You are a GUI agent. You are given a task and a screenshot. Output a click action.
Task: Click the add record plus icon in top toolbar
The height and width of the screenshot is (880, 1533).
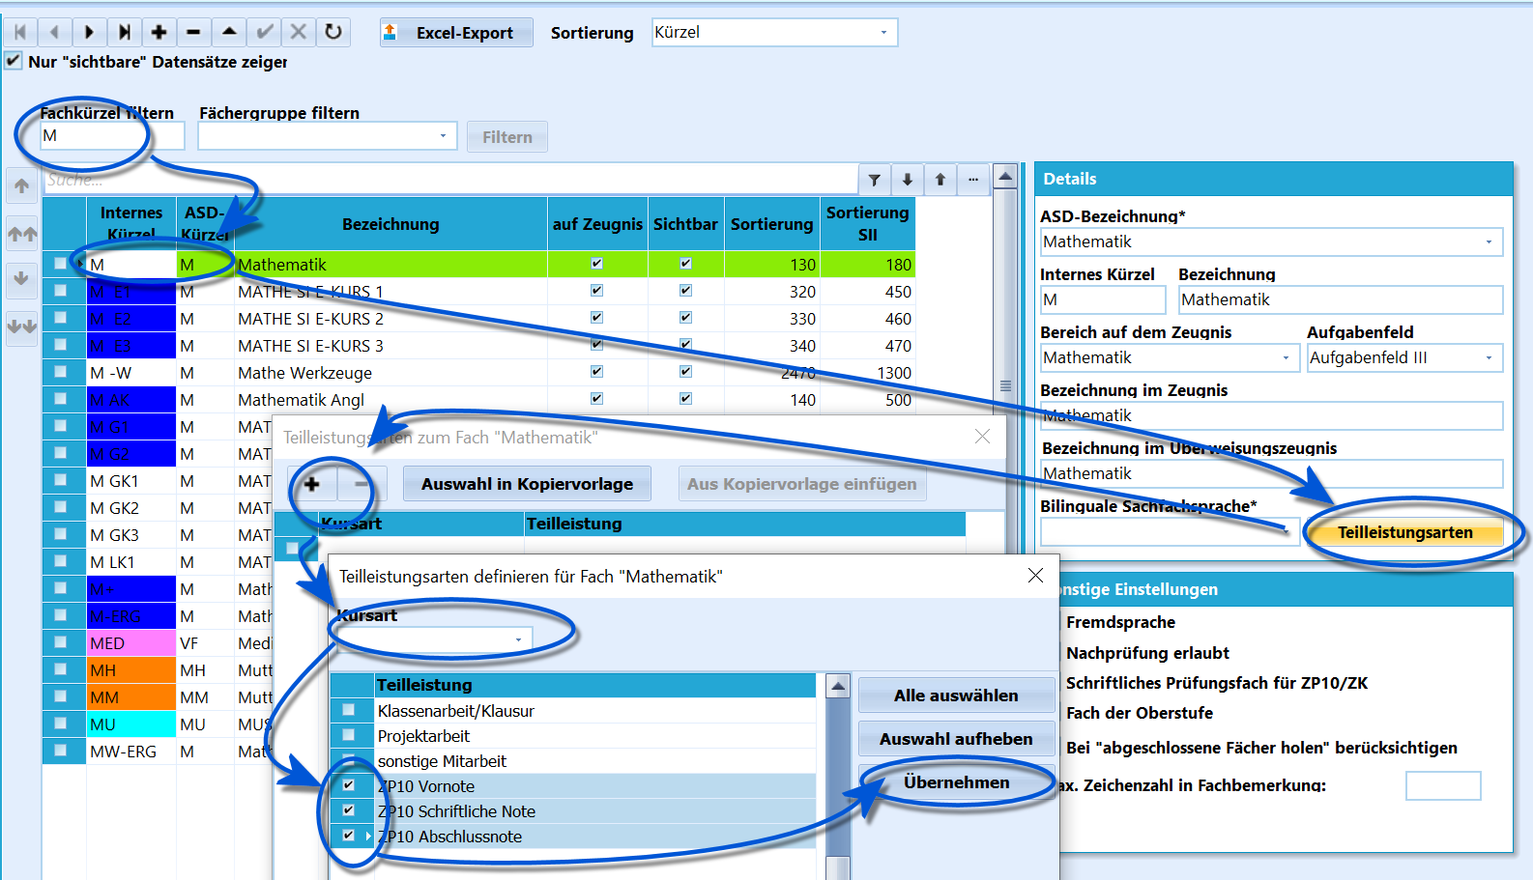[159, 32]
